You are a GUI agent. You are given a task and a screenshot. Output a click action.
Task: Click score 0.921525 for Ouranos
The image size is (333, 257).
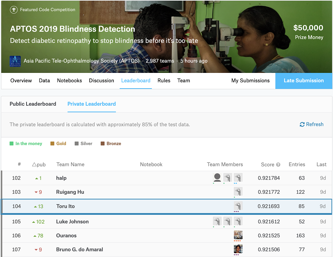point(269,236)
